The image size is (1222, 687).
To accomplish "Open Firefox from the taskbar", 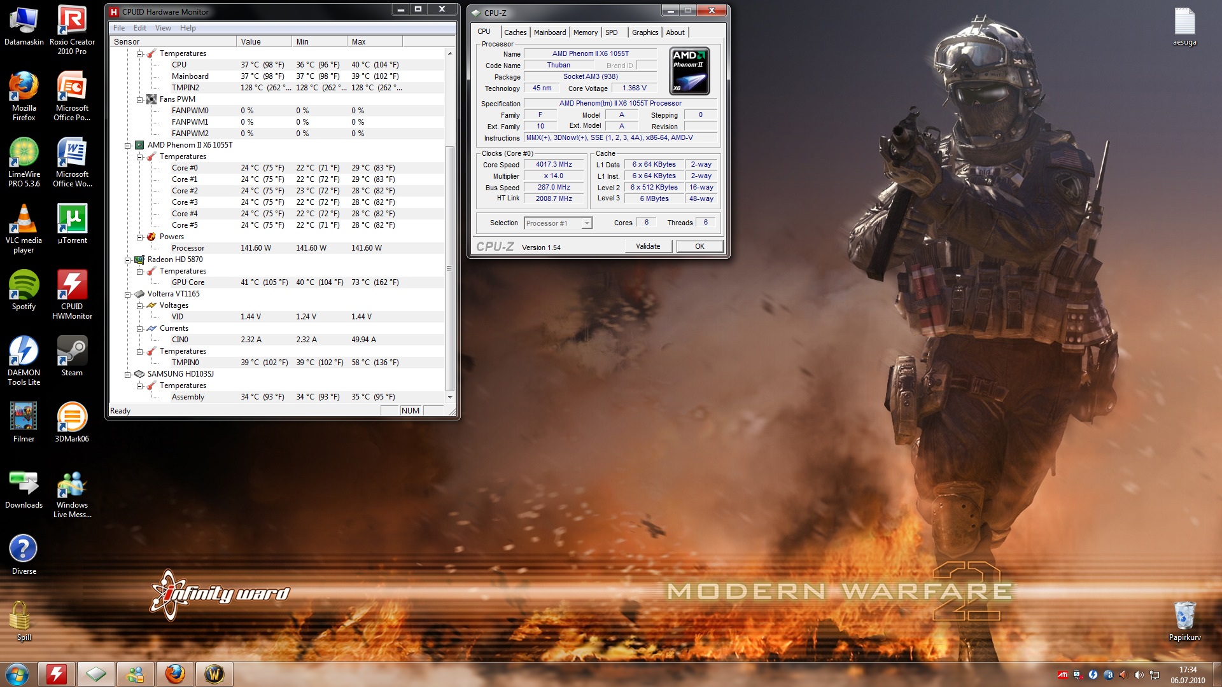I will 175,674.
